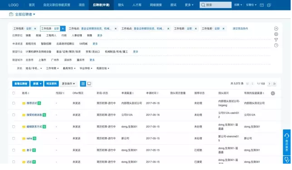Viewport: 292px width, 170px height.
Task: Check the box for the 公司512A row
Action: [14, 115]
